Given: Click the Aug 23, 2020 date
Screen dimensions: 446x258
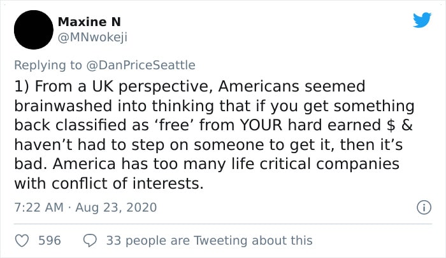Looking at the screenshot, I should pyautogui.click(x=116, y=207).
